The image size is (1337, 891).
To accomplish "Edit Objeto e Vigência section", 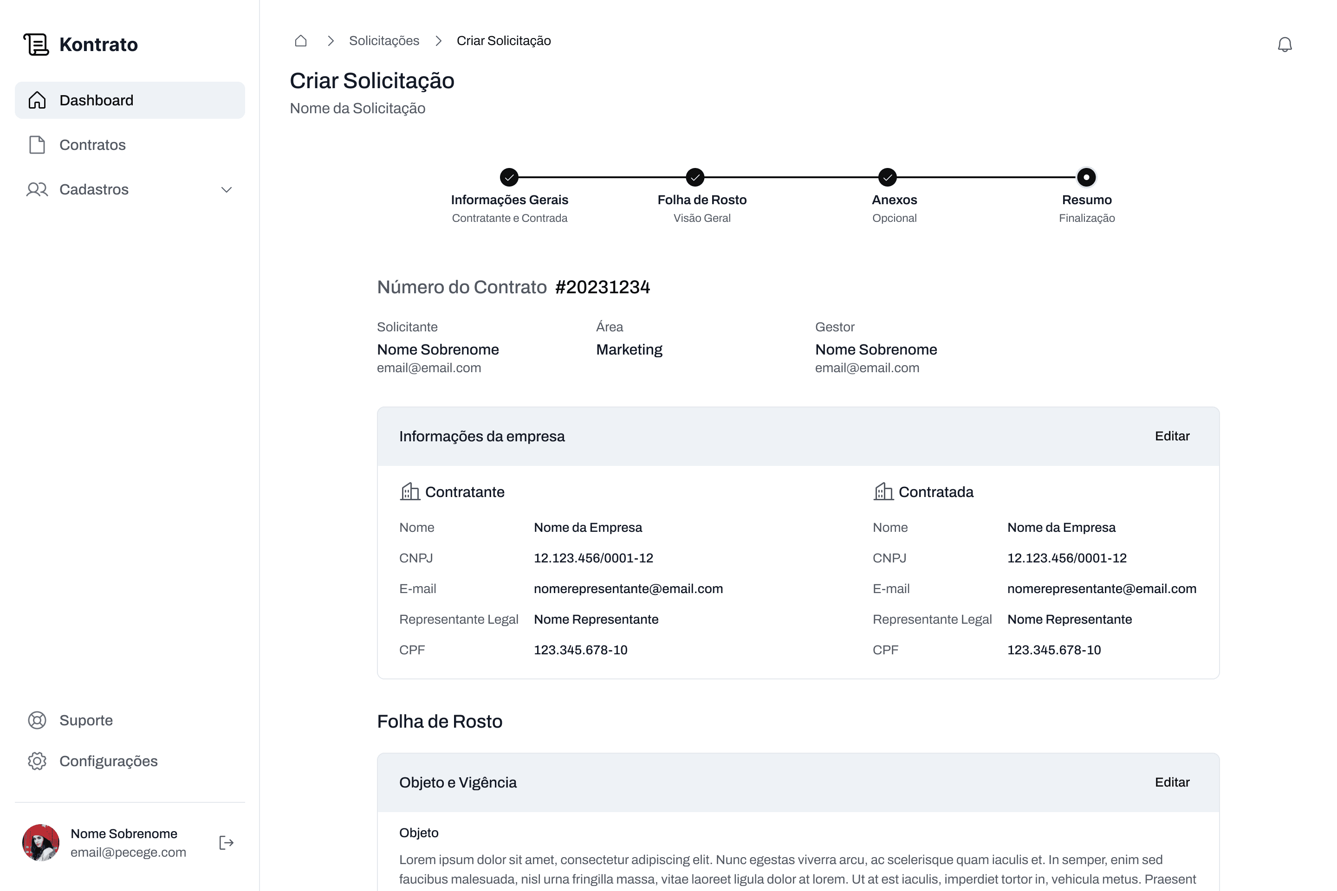I will click(1172, 782).
